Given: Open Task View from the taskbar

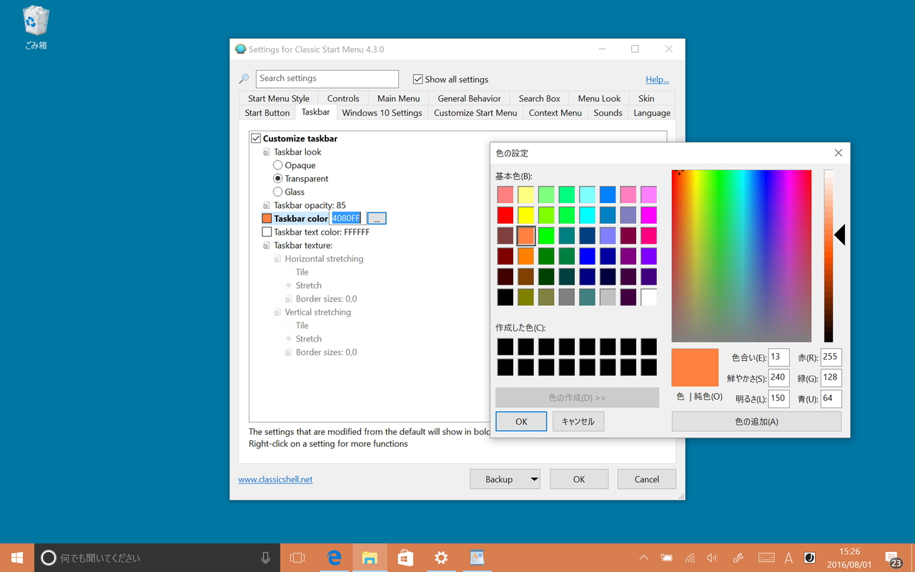Looking at the screenshot, I should click(297, 558).
